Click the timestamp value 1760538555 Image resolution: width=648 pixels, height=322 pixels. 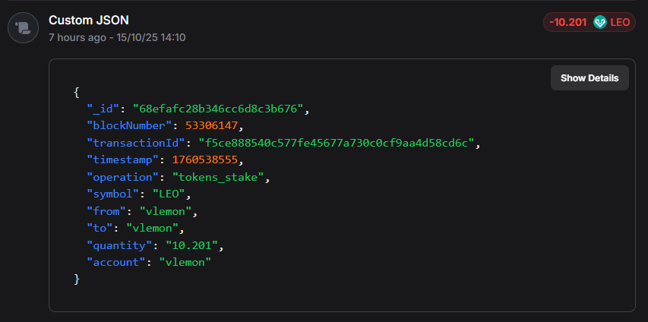click(x=205, y=159)
